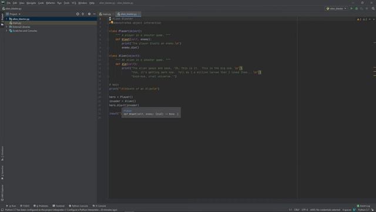Open the Window menu

[x=83, y=3]
